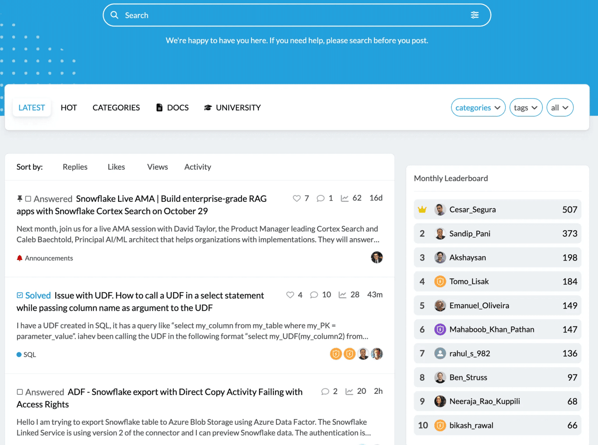Click Mahaboob_Khan_Pathan purple shield avatar
This screenshot has width=598, height=445.
(x=440, y=329)
